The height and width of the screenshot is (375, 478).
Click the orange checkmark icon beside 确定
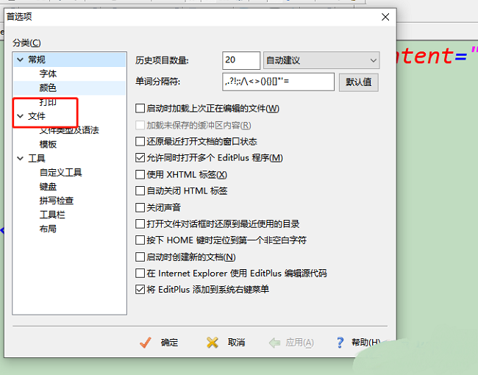146,343
